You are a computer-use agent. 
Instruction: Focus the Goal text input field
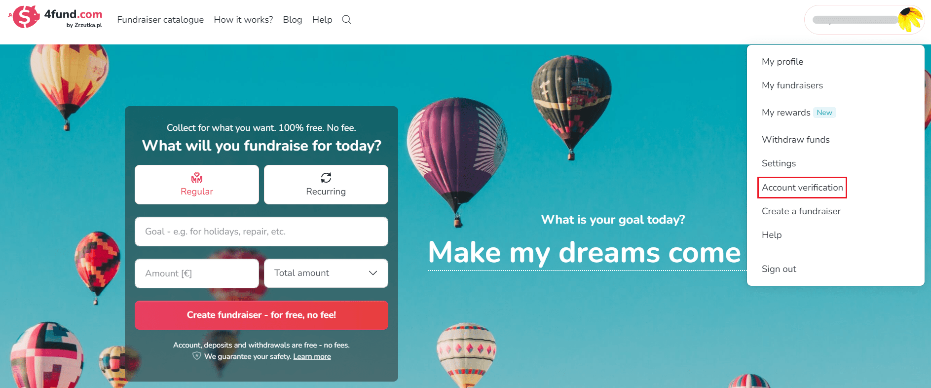[261, 232]
